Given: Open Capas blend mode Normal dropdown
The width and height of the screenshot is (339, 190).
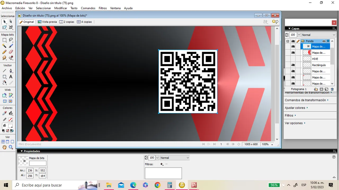Looking at the screenshot, I should point(318,35).
